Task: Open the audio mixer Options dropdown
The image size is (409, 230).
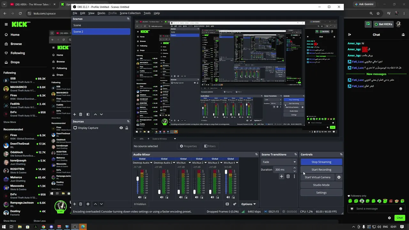Action: click(x=248, y=204)
